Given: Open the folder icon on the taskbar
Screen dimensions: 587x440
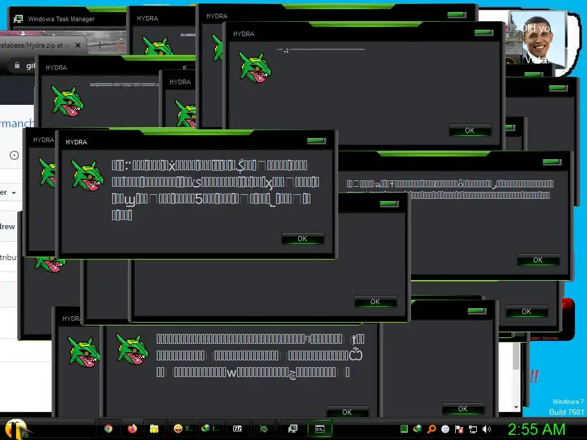Looking at the screenshot, I should (154, 429).
